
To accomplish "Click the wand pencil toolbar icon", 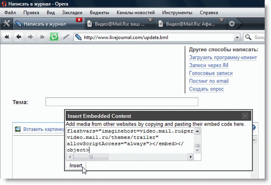I will point(66,37).
